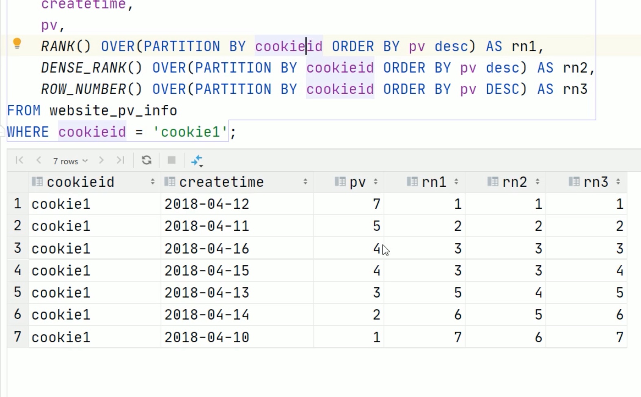The width and height of the screenshot is (641, 397).
Task: Select result row number 1
Action: (18, 203)
